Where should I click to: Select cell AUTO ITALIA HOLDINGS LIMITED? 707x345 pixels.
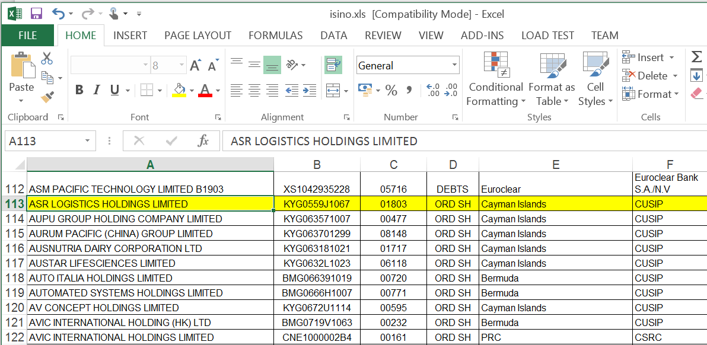[x=151, y=278]
